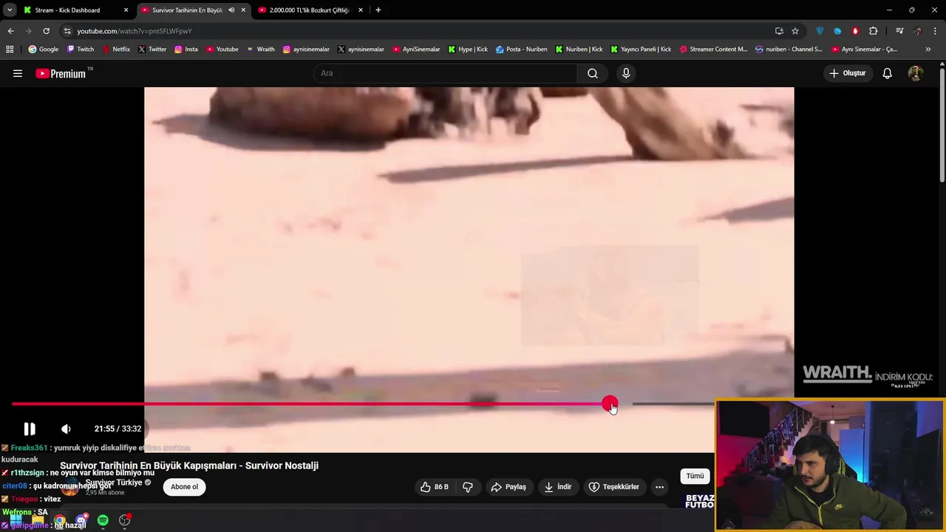
Task: Open Spotify from the taskbar
Action: (x=103, y=520)
